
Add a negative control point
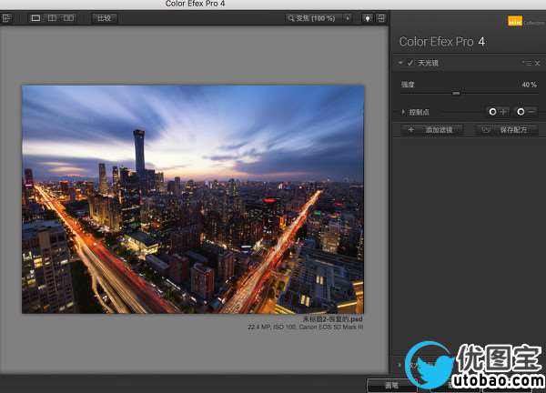pos(525,112)
